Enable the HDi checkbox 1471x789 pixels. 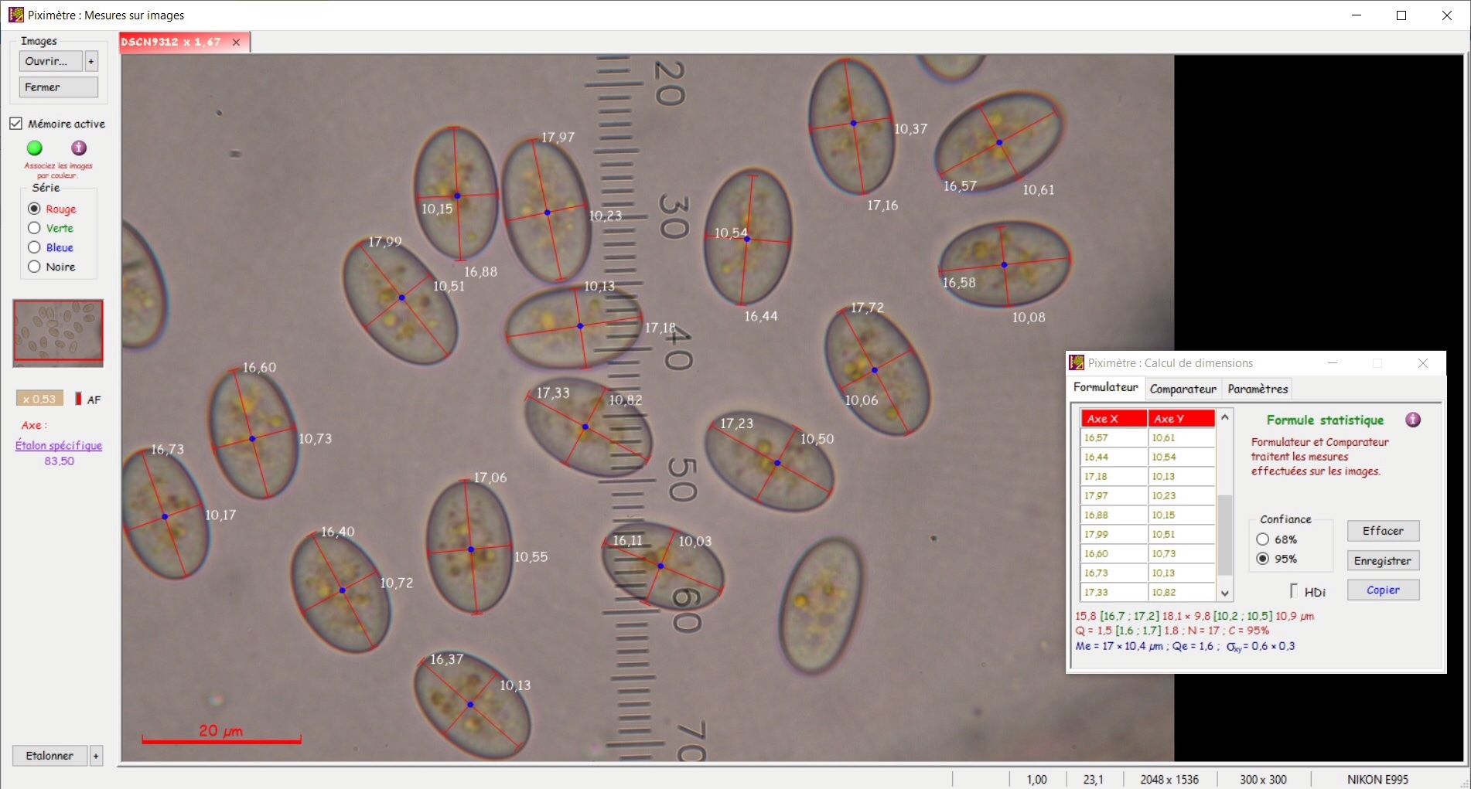1294,591
